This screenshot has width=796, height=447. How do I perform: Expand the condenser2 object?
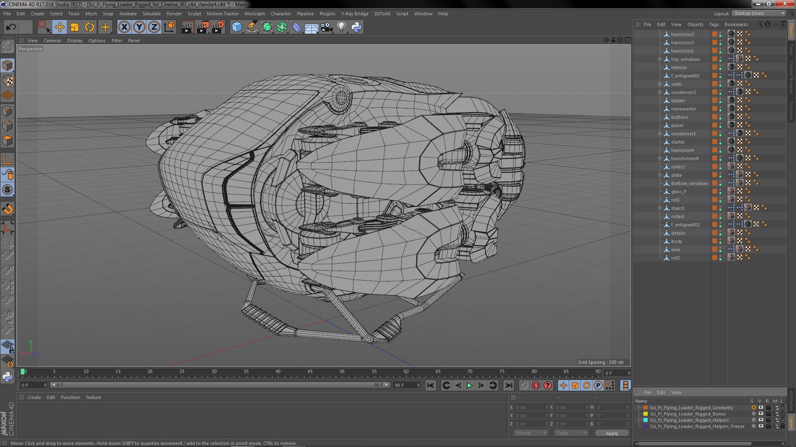[x=660, y=92]
